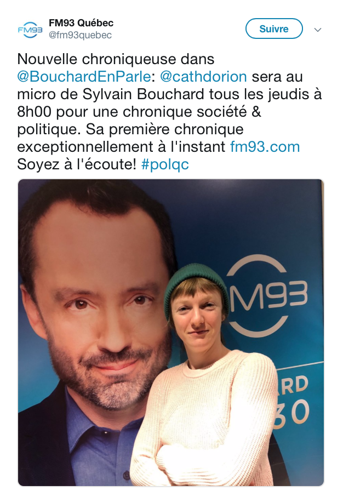Open the #polqc hashtag
Viewport: 343px width, 491px height.
point(165,165)
